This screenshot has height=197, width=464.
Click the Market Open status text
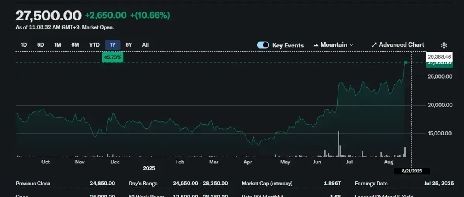(x=98, y=27)
